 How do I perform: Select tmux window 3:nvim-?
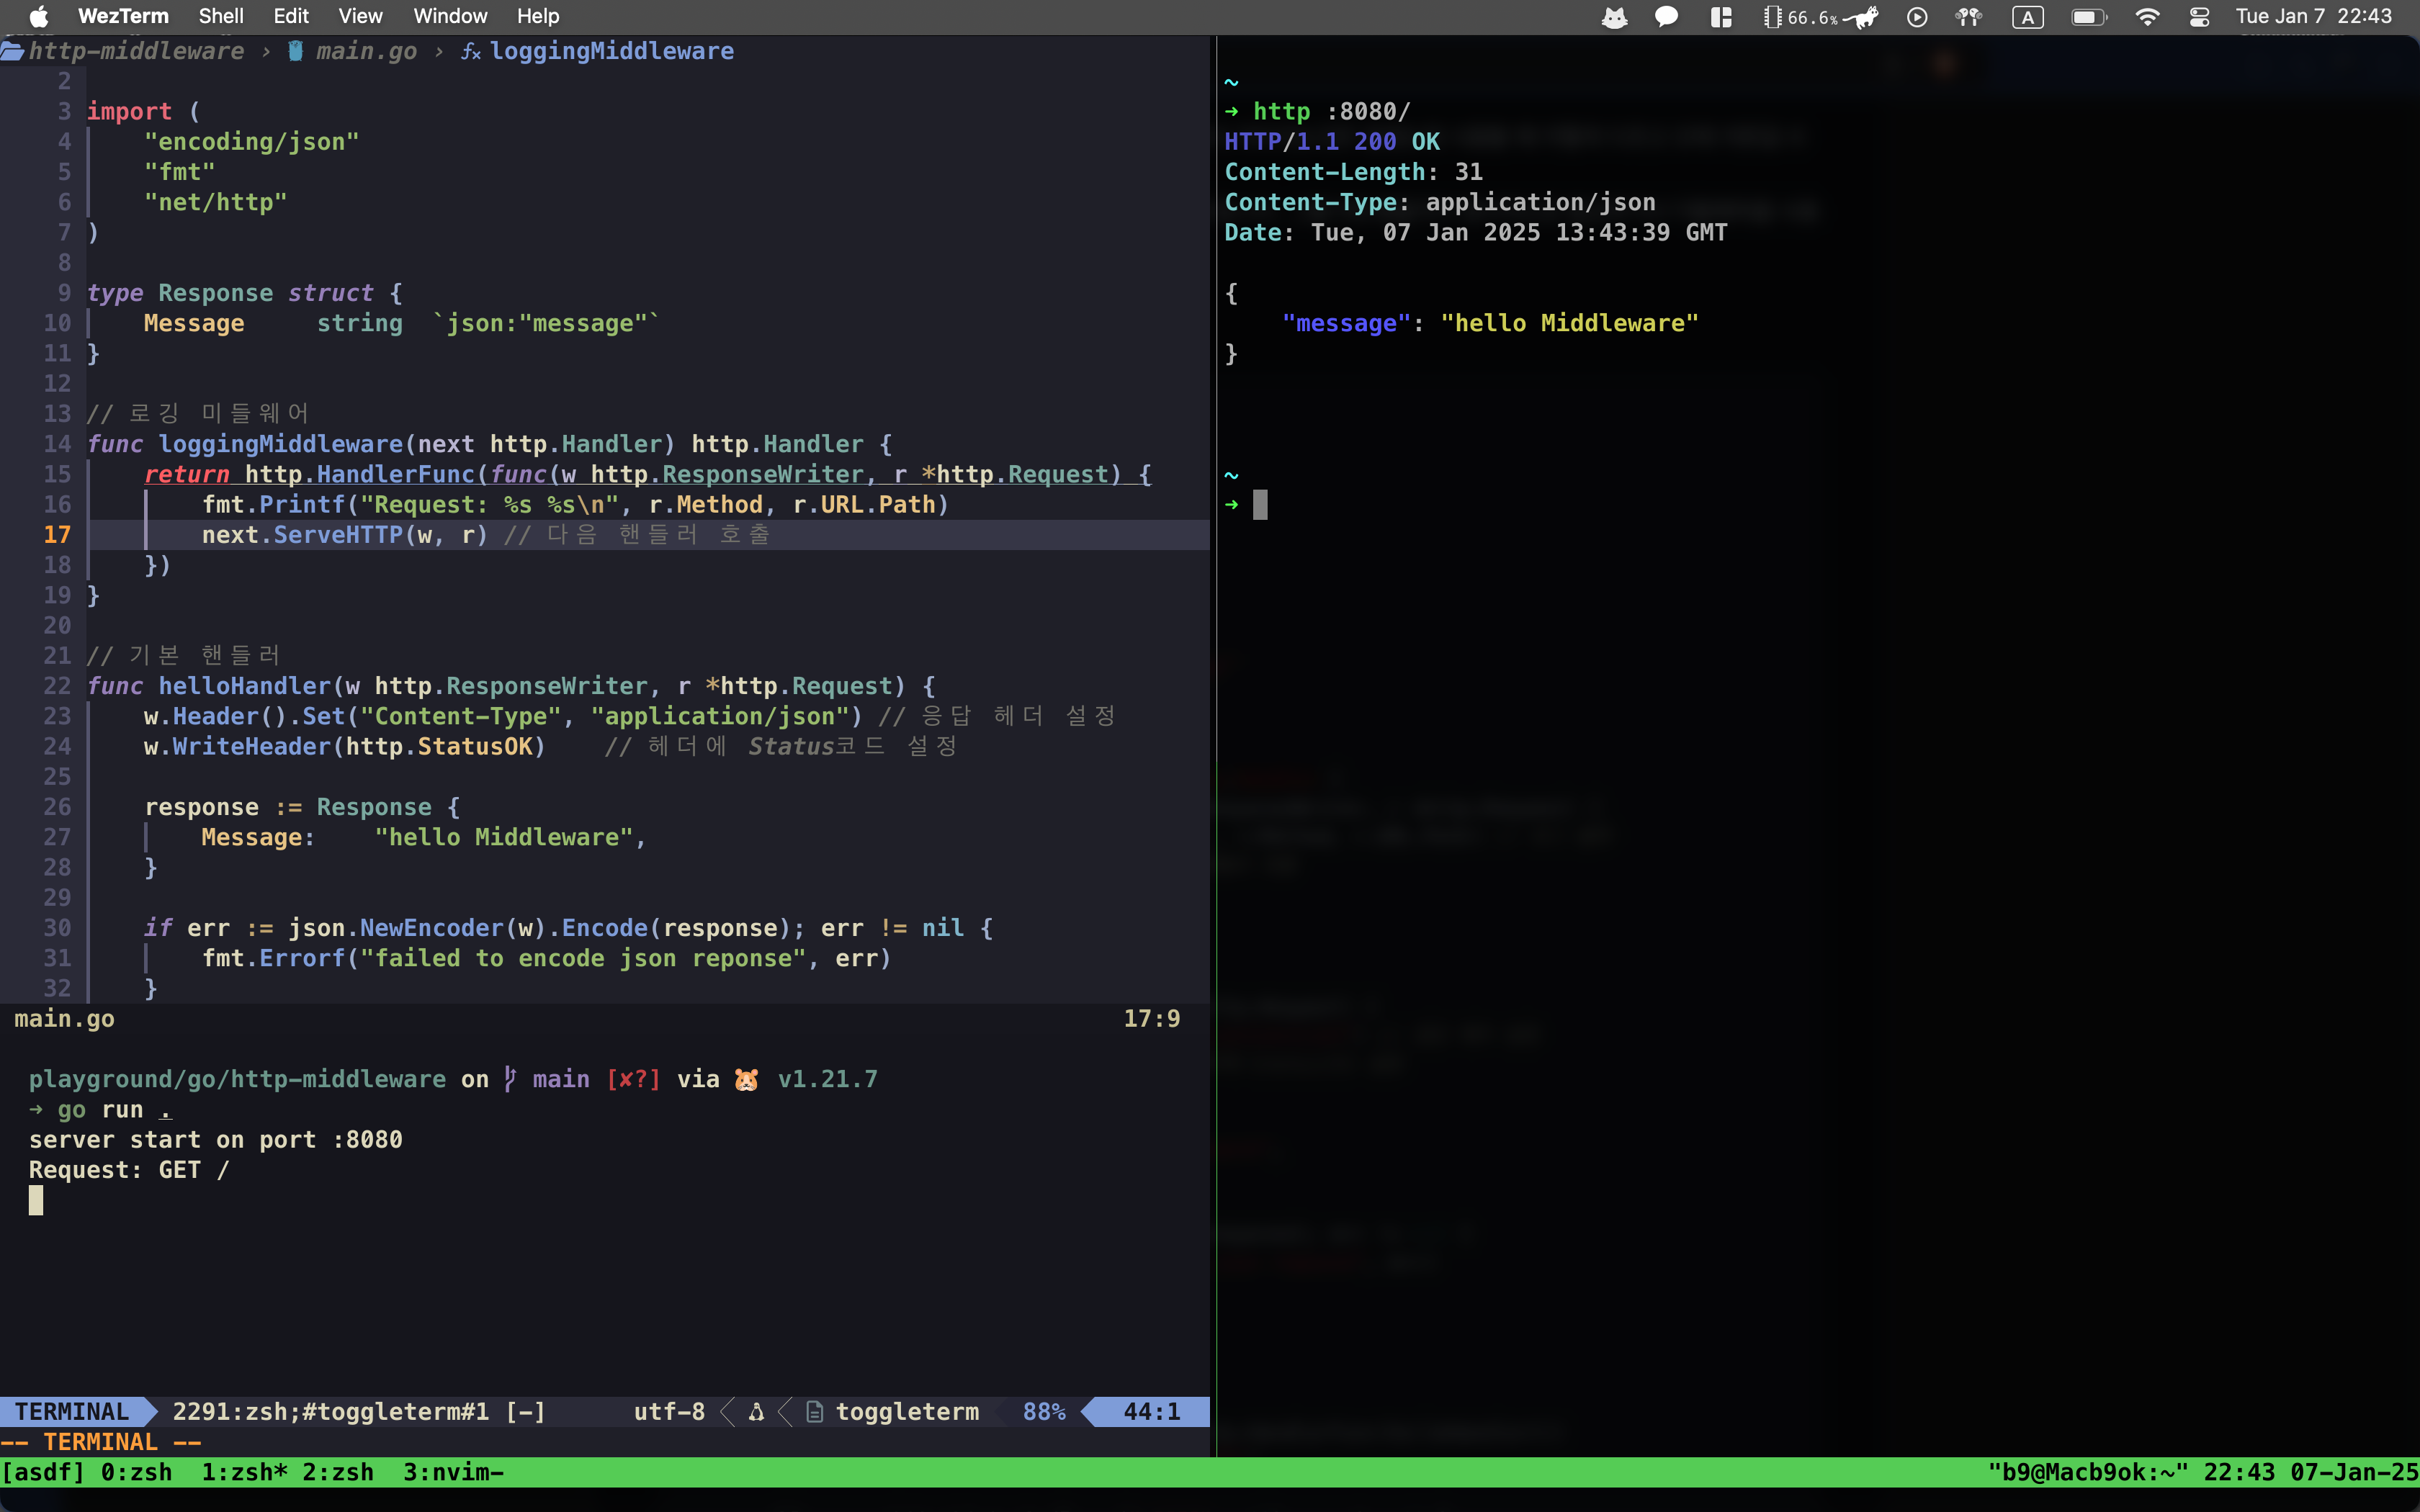[453, 1472]
